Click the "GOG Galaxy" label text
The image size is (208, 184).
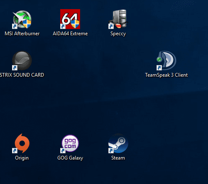(x=70, y=158)
